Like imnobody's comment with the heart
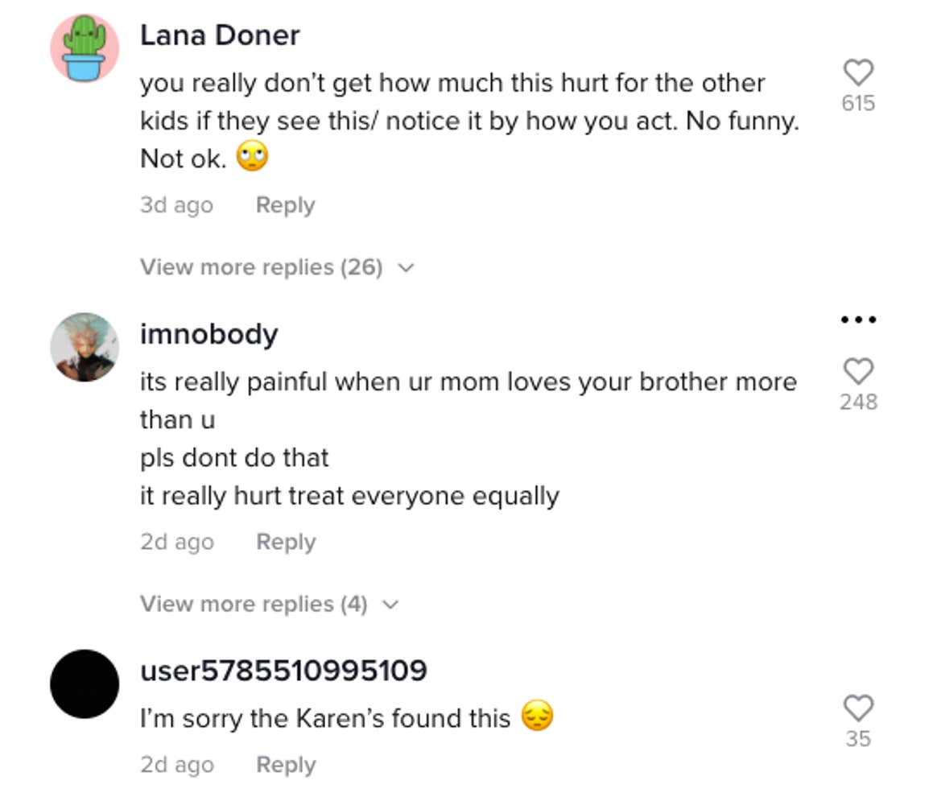933x805 pixels. point(858,372)
